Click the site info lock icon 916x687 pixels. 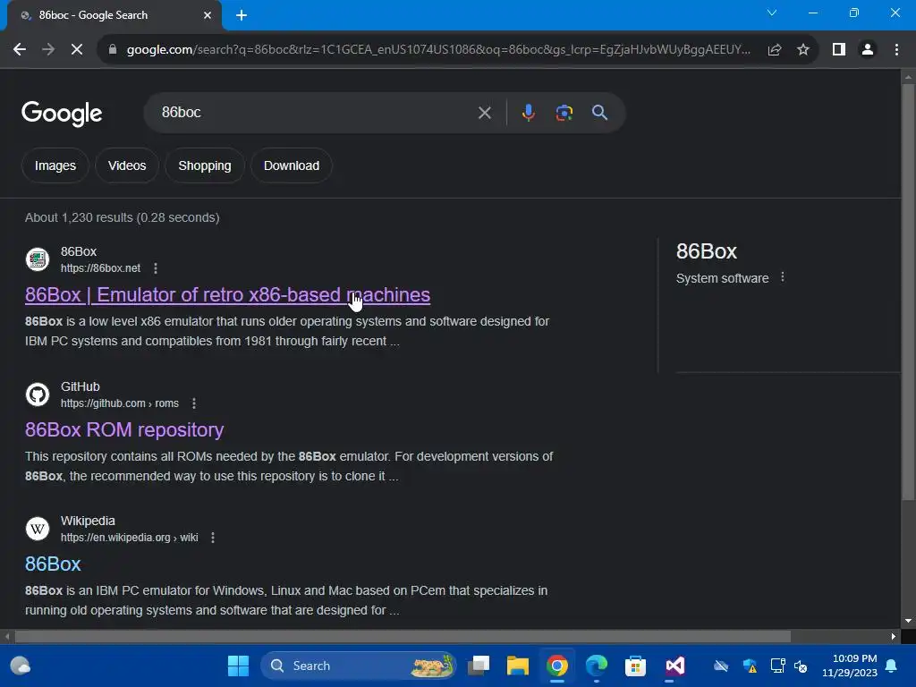[113, 50]
